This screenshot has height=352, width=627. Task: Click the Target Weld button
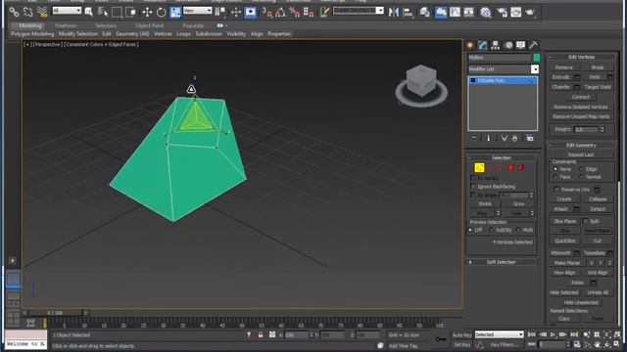pos(598,87)
